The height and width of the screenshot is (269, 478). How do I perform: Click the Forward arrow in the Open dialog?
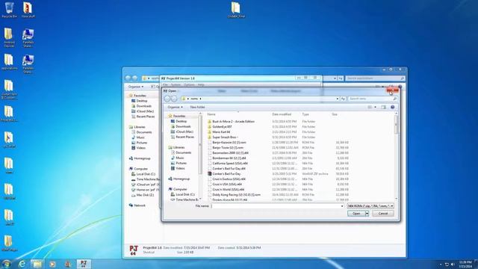[174, 99]
